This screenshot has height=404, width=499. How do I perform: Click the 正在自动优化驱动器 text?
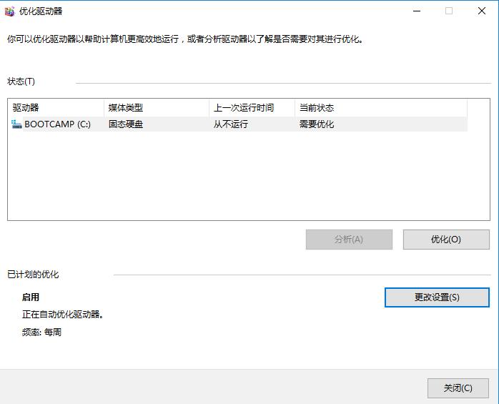tap(63, 315)
